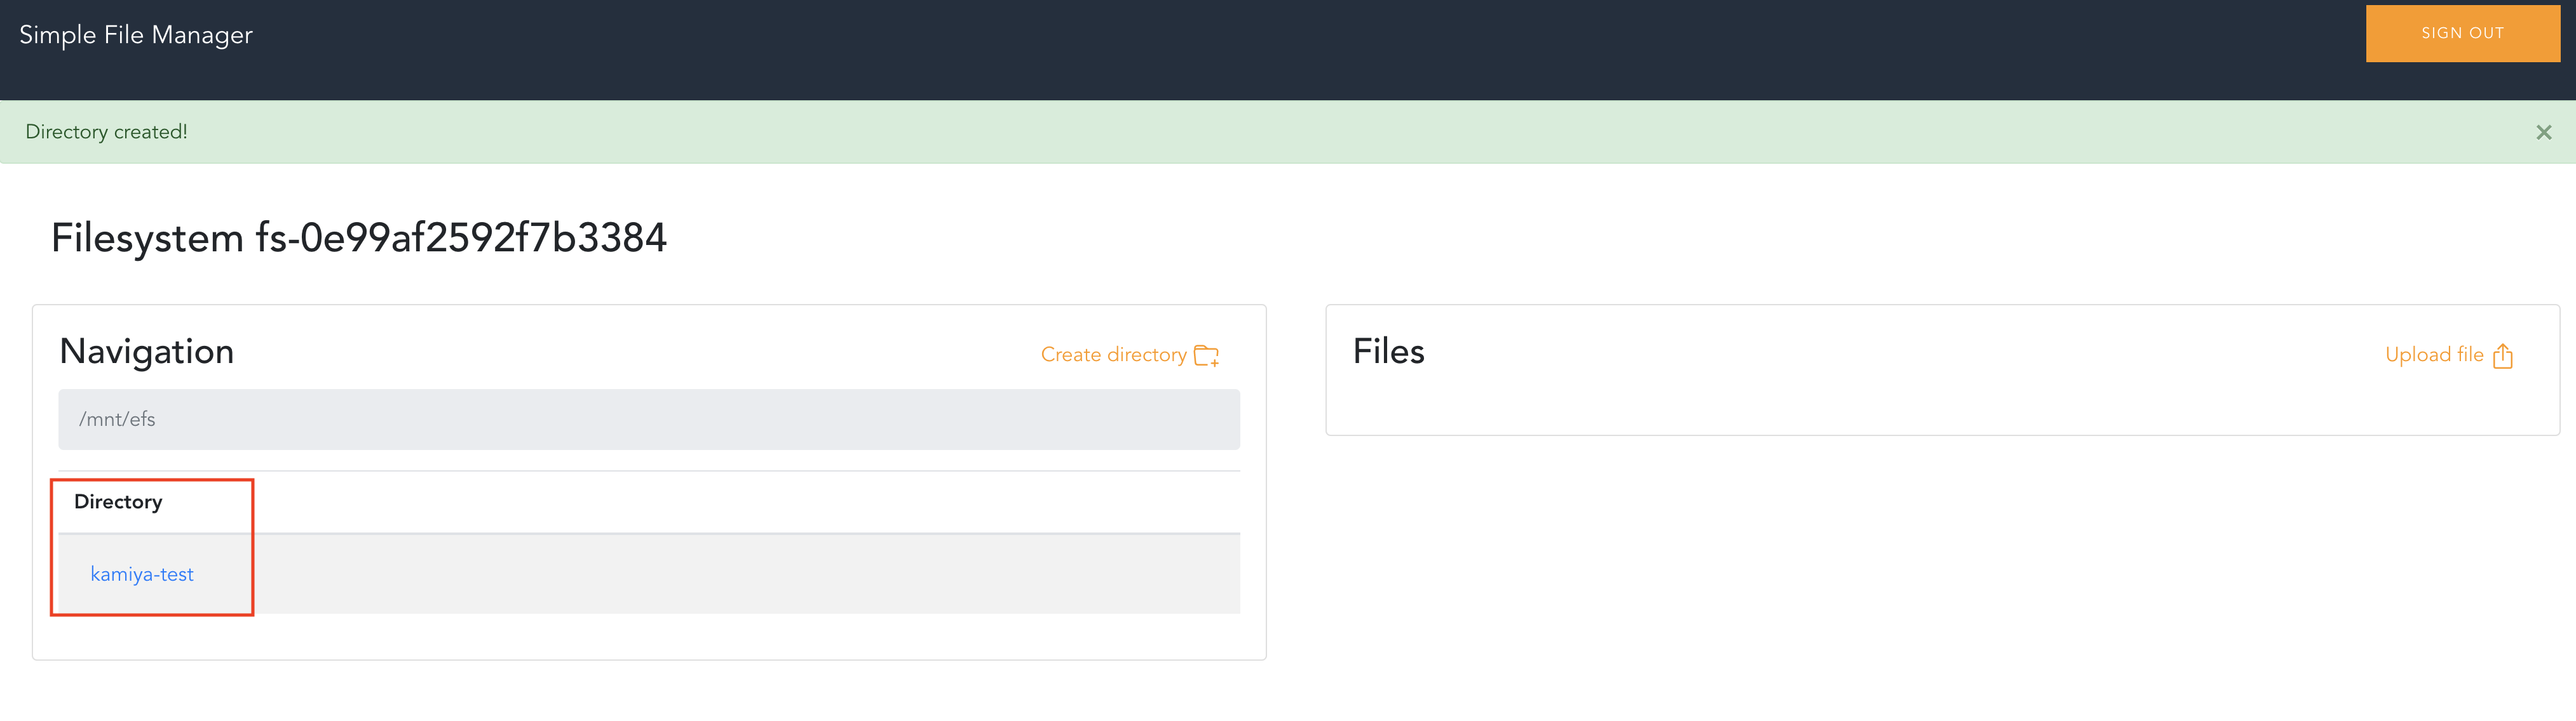Viewport: 2576px width, 721px height.
Task: Click the SIGN OUT button
Action: 2462,33
